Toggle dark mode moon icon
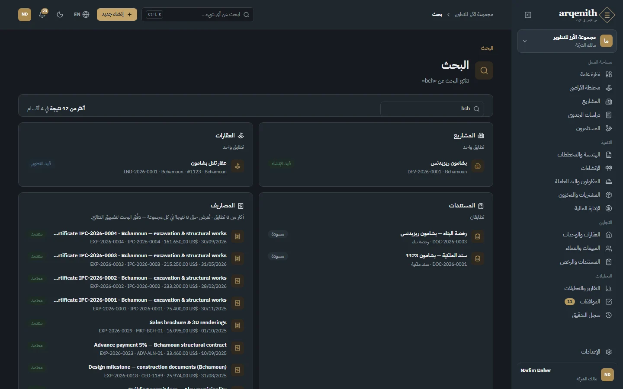623x389 pixels. [x=60, y=14]
